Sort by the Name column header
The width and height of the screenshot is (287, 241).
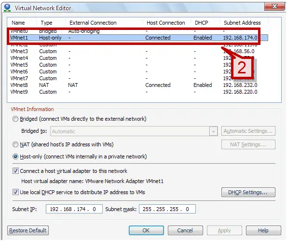pyautogui.click(x=18, y=23)
